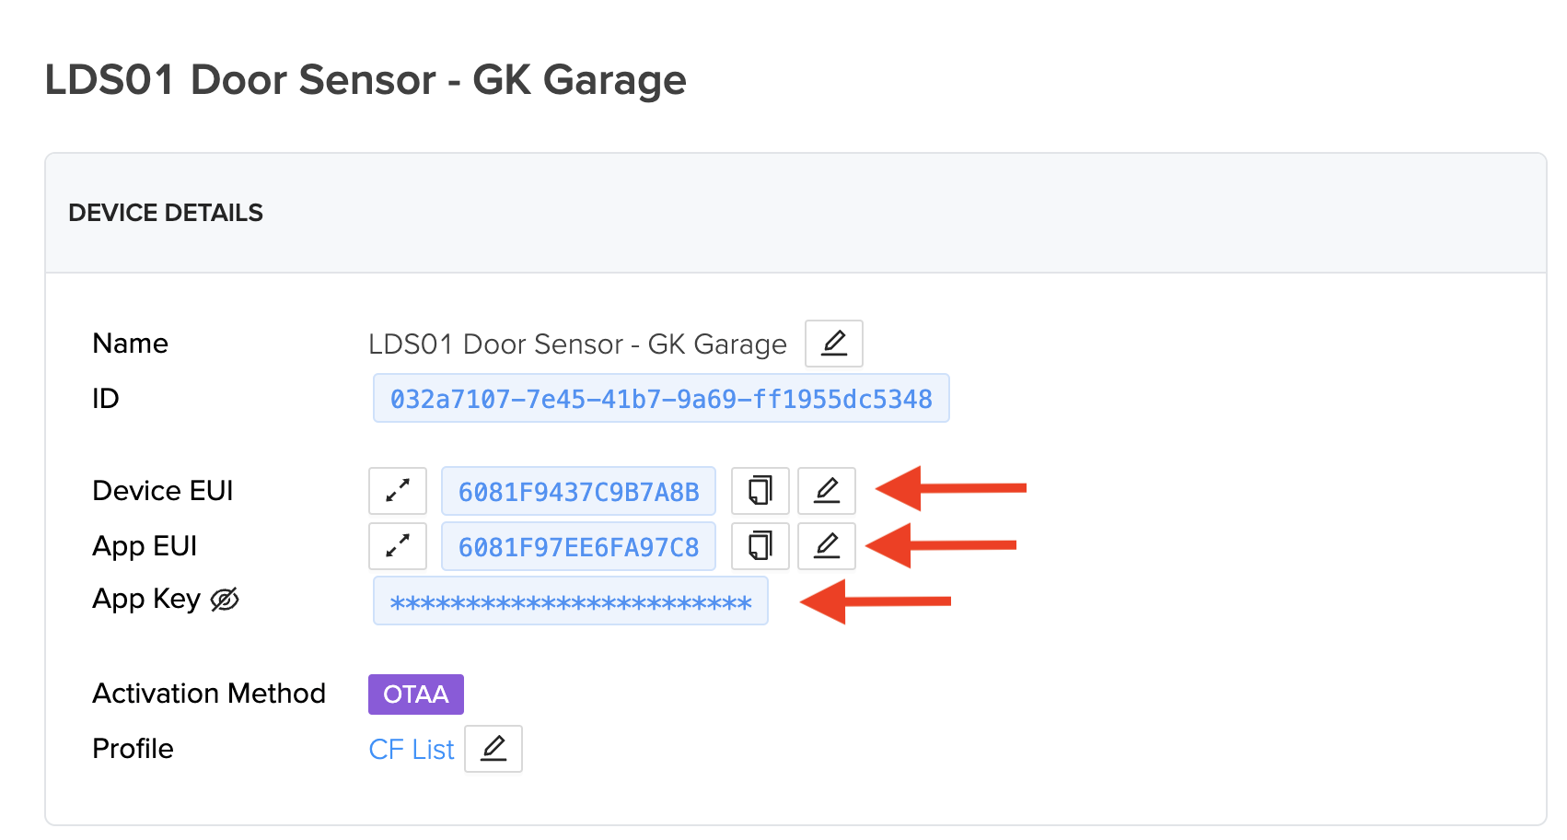The image size is (1567, 840).
Task: Click the device name text value
Action: (x=577, y=344)
